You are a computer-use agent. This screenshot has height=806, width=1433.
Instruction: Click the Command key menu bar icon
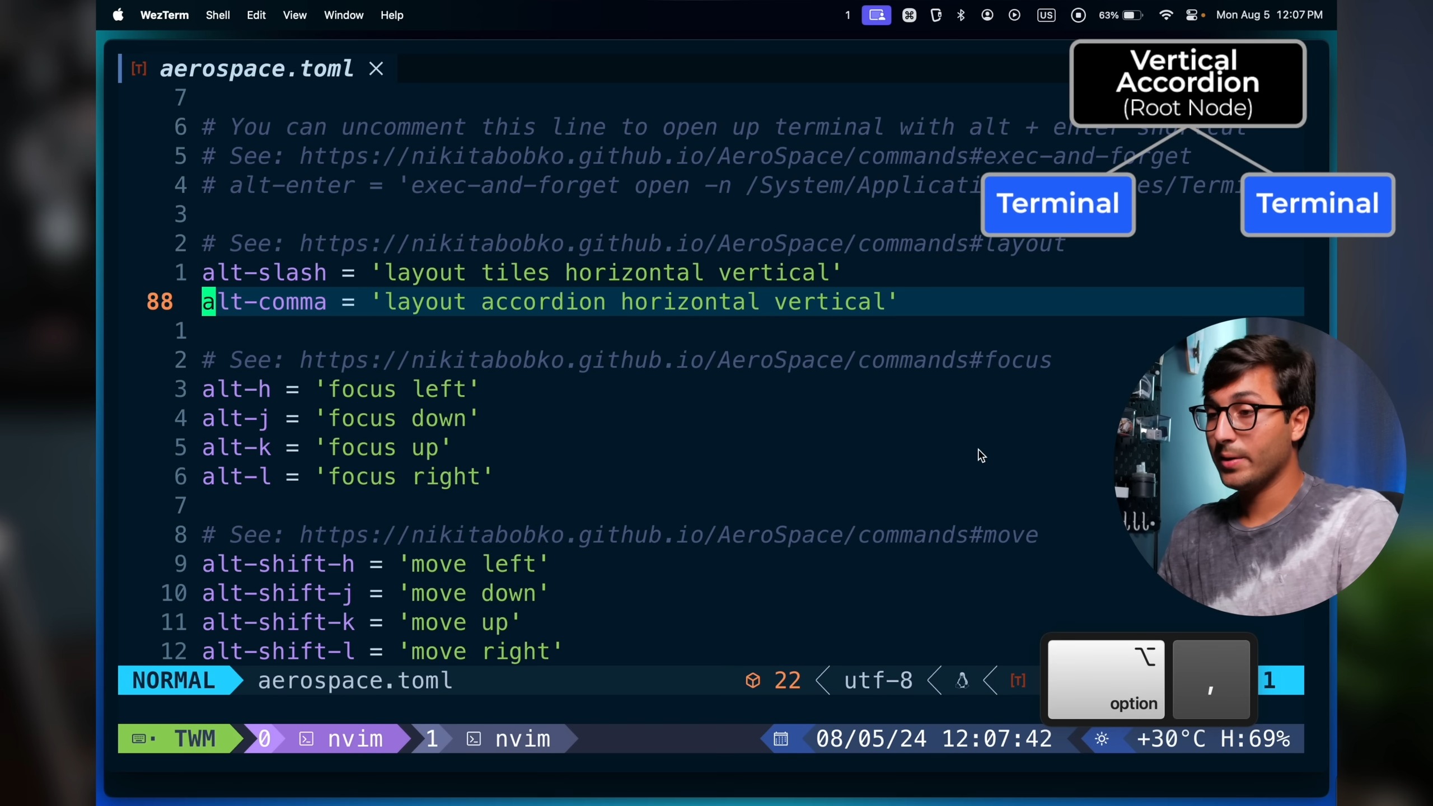tap(909, 15)
